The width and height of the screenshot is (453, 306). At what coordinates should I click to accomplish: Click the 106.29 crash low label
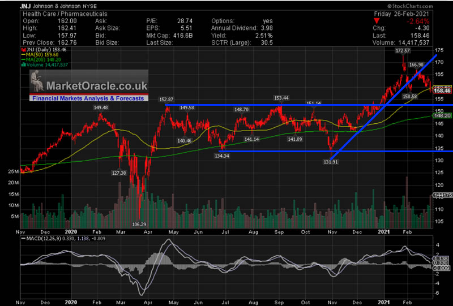point(139,225)
